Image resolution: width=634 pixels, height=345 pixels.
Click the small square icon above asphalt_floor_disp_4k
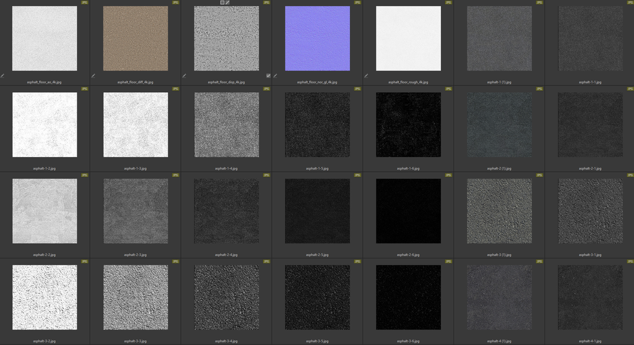tap(222, 2)
